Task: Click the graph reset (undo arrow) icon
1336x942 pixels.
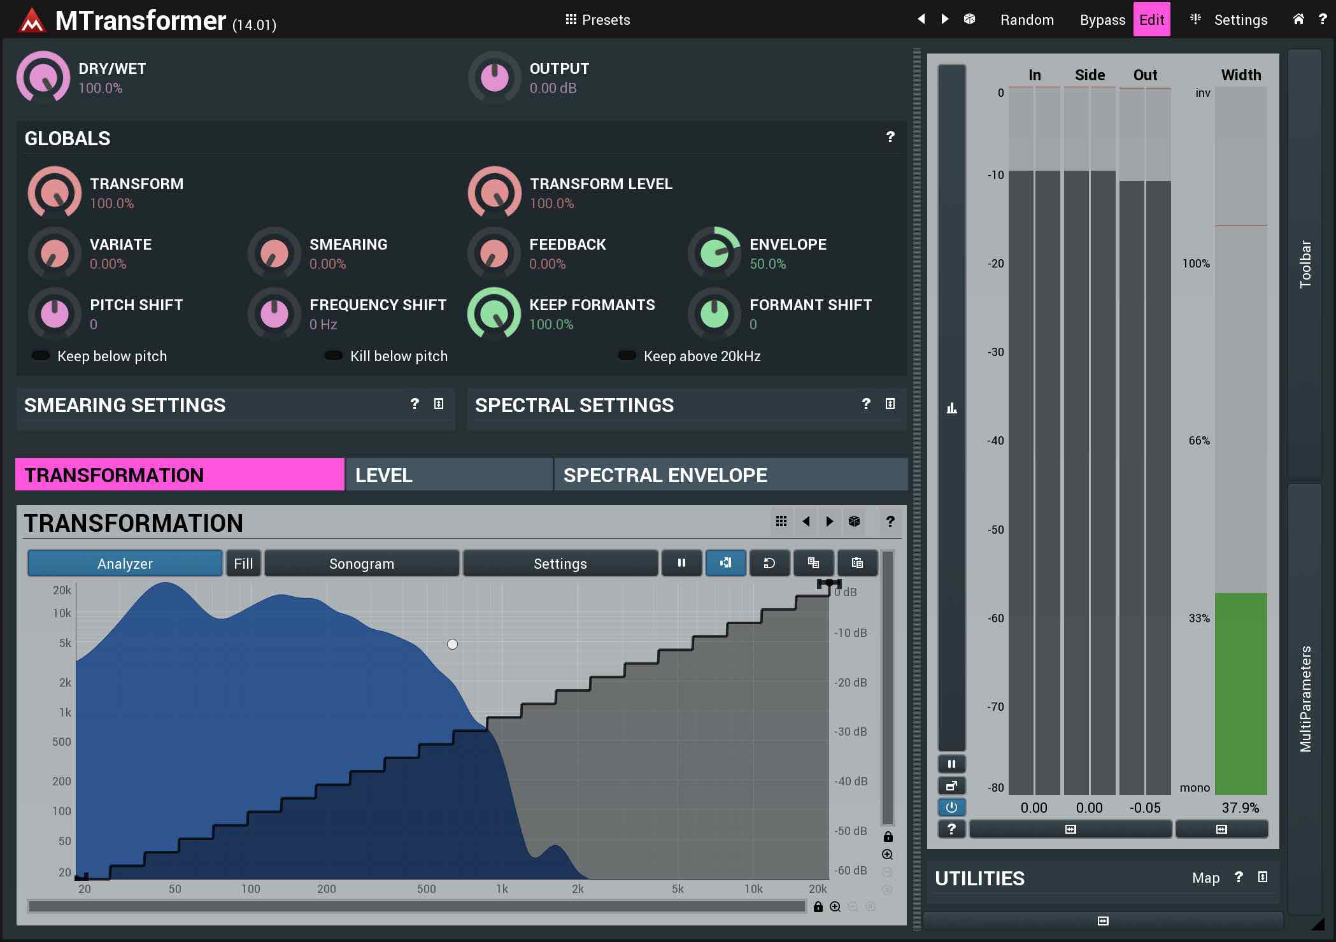Action: [769, 563]
